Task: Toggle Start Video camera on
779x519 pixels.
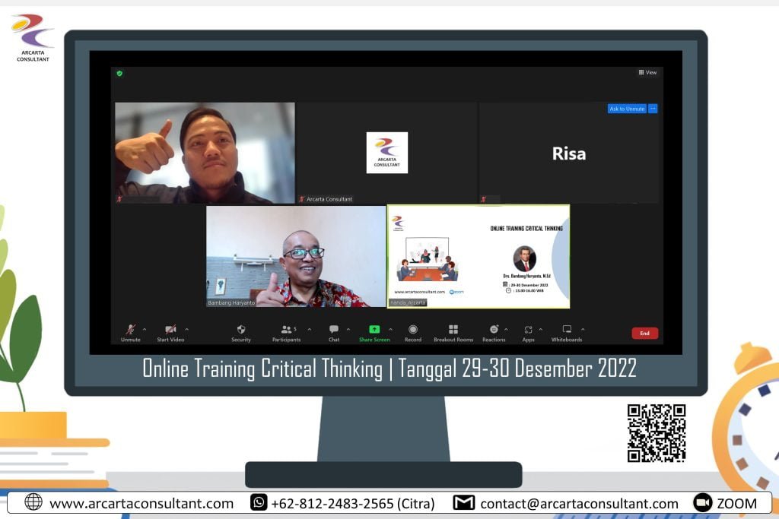Action: 170,330
